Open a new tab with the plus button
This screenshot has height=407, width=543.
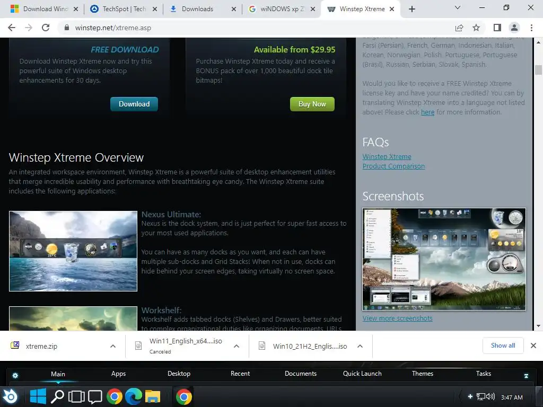tap(411, 9)
